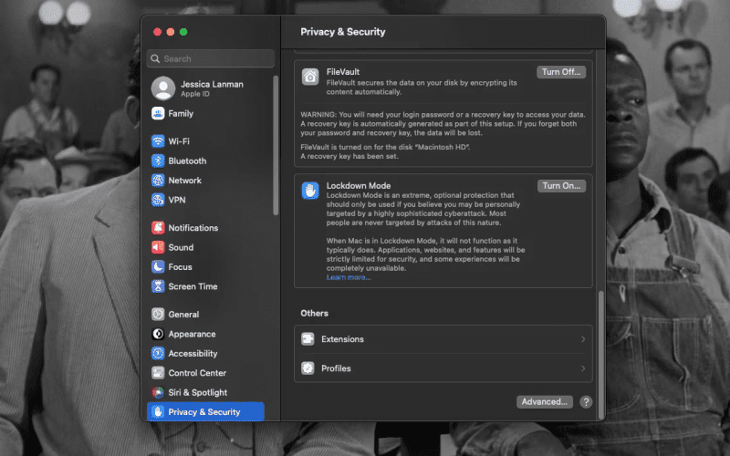Click the Privacy & Security window title
Viewport: 730px width, 456px height.
[x=343, y=32]
